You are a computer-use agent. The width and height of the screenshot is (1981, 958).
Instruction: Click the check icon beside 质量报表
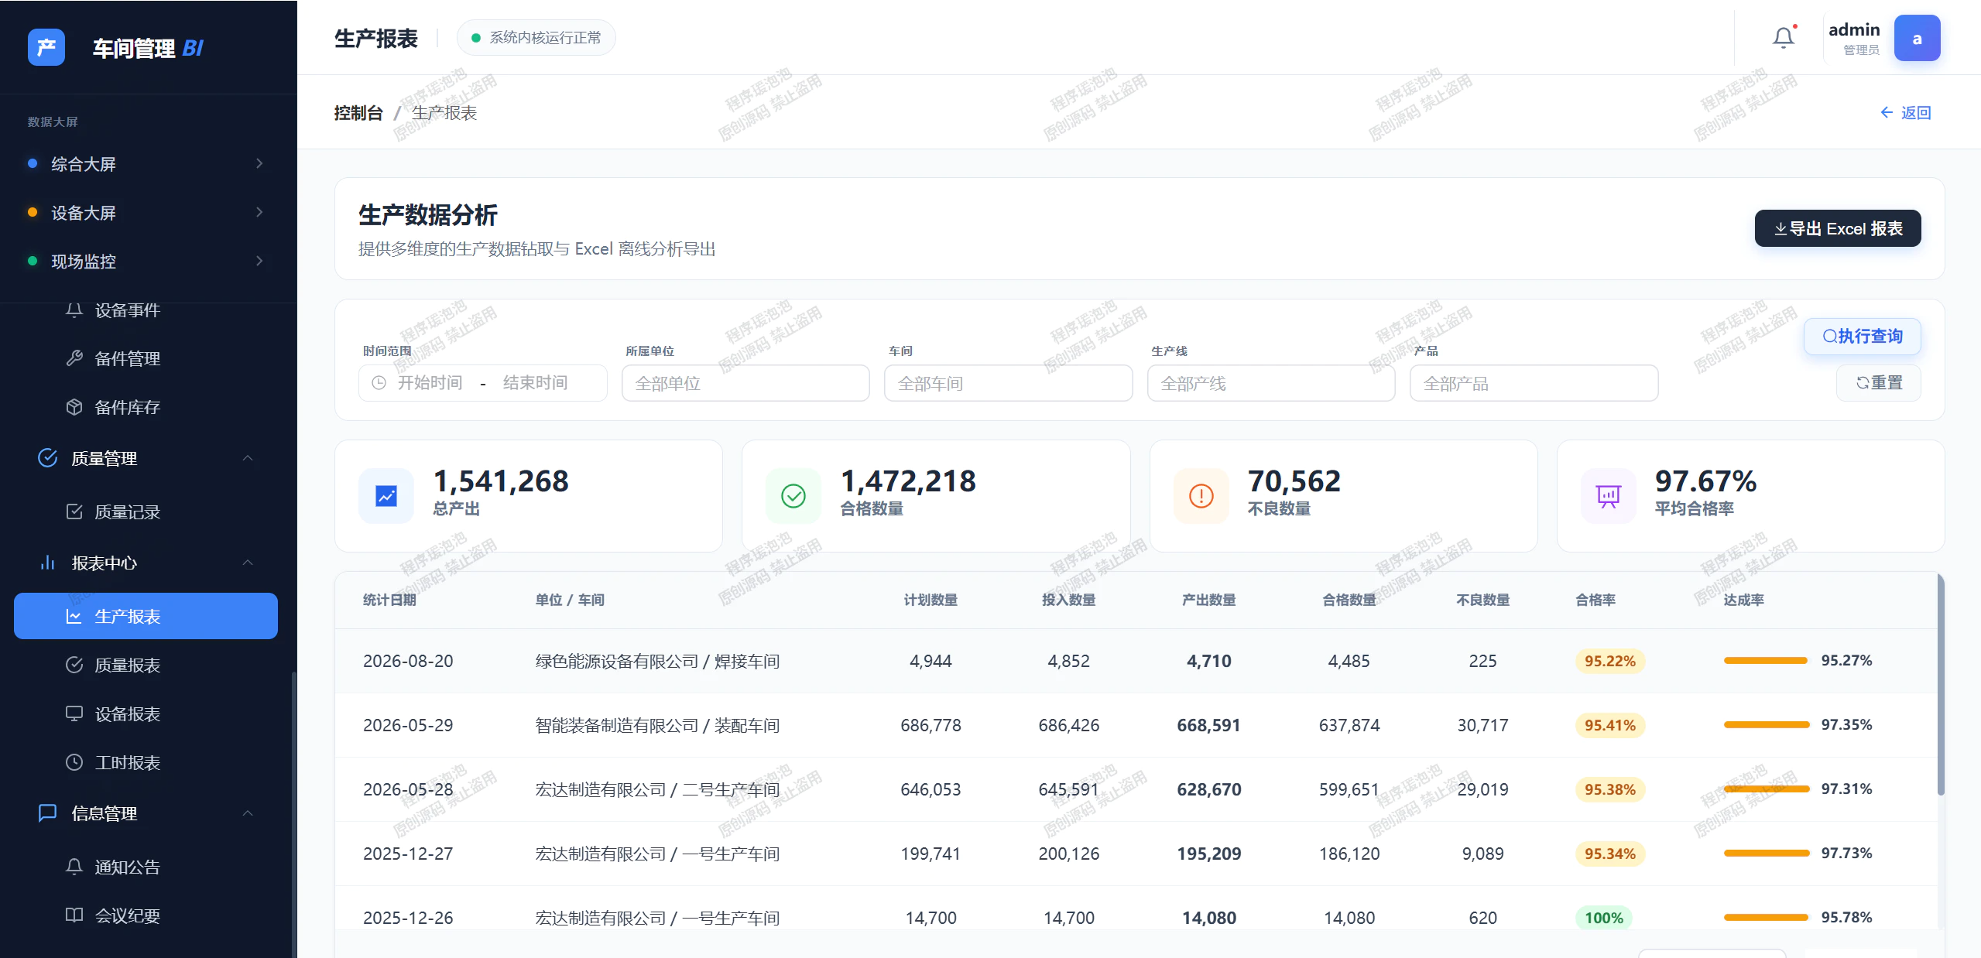click(x=74, y=665)
